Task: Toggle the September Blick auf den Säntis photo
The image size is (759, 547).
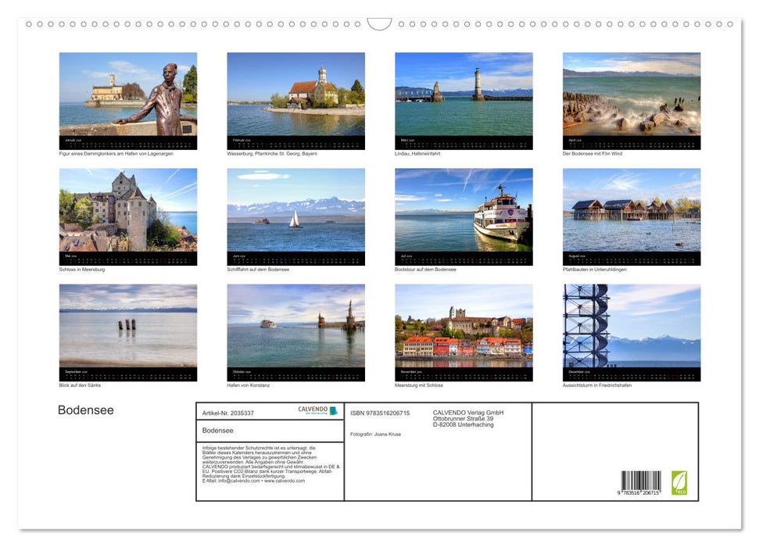Action: click(128, 331)
